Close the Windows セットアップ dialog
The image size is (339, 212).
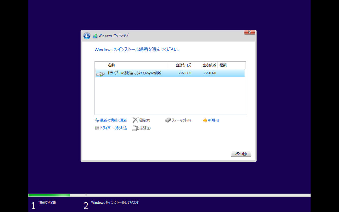click(249, 32)
